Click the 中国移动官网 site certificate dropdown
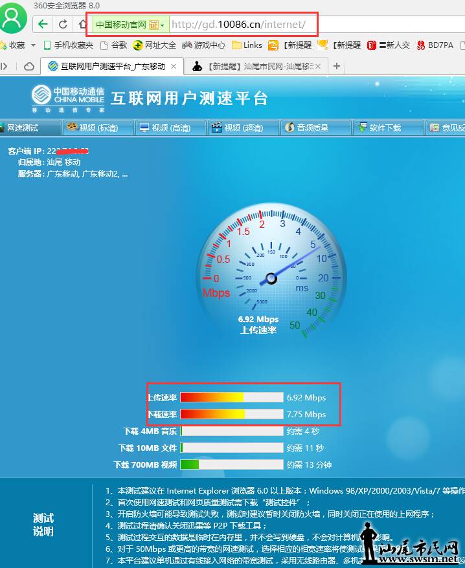This screenshot has width=465, height=568. [131, 25]
